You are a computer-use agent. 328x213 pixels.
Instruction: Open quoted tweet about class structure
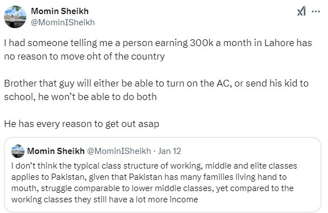click(x=163, y=175)
